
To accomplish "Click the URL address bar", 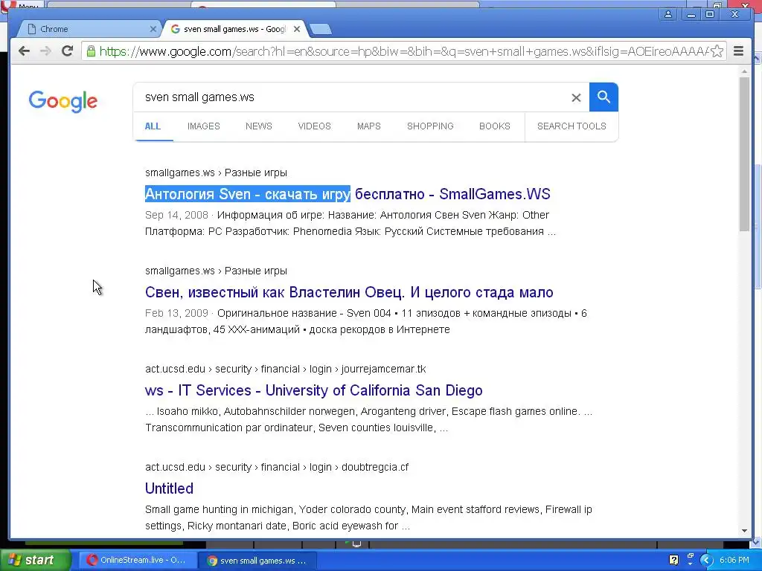I will 403,51.
